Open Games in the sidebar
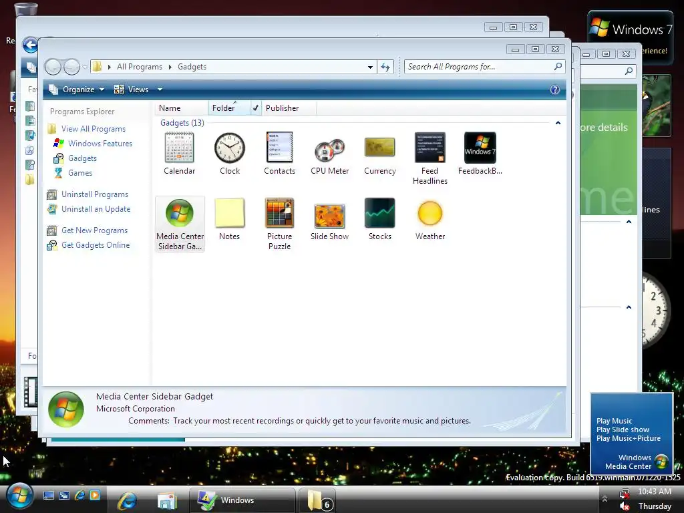684x513 pixels. (x=80, y=173)
